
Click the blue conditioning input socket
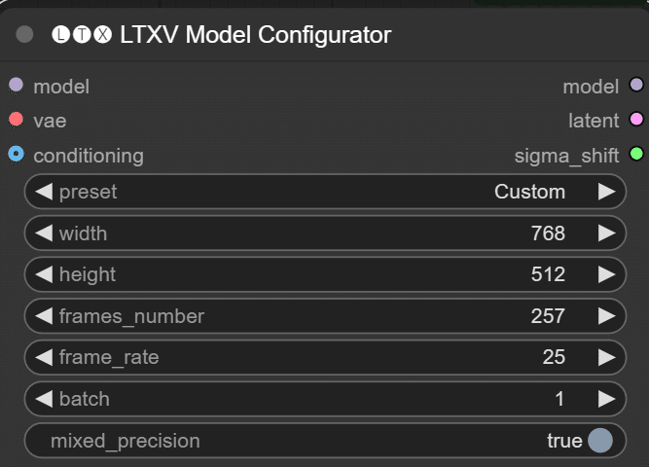click(x=17, y=154)
